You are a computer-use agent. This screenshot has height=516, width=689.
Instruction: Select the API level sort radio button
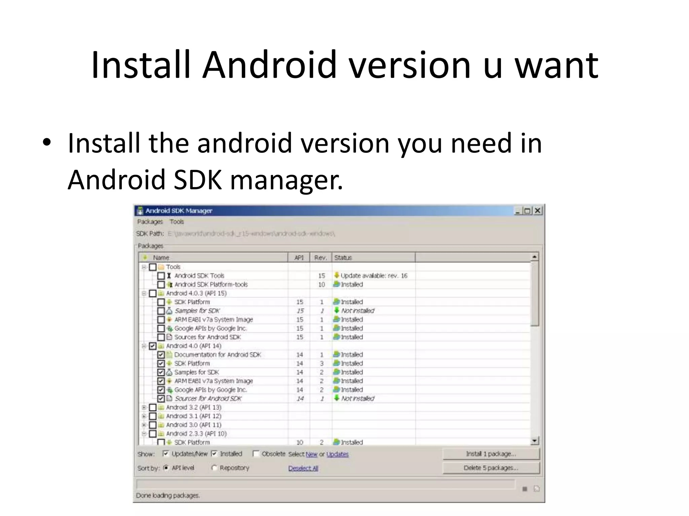coord(166,468)
